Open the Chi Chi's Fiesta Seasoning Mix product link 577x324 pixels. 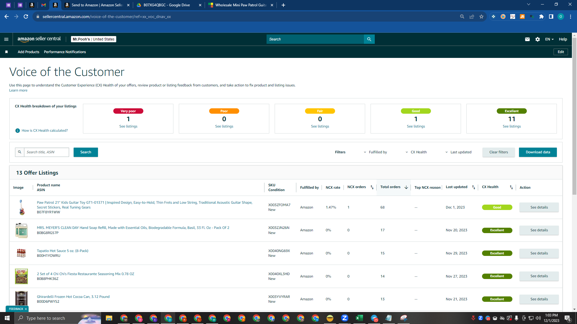(86, 274)
